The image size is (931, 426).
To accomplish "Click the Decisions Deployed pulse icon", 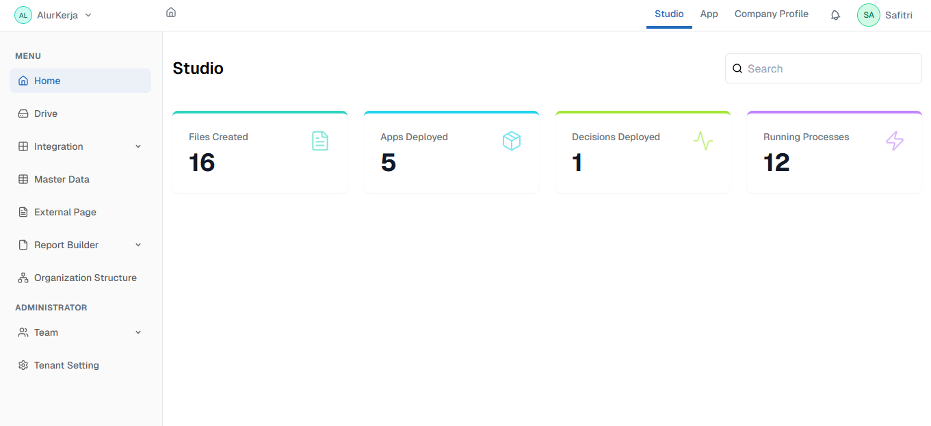I will click(703, 141).
